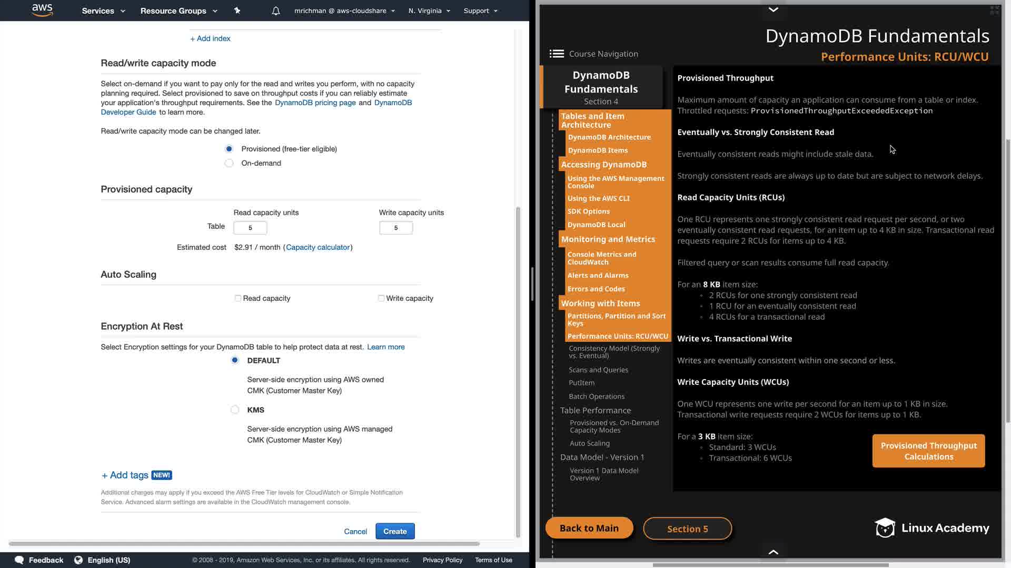Click the globe language icon
This screenshot has height=568, width=1011.
78,560
